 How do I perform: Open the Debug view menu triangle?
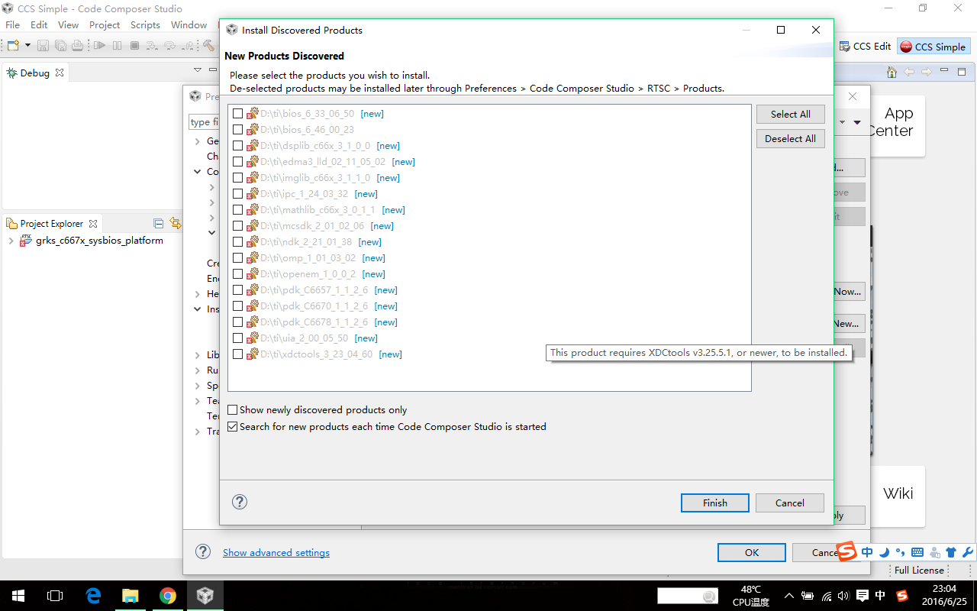197,70
